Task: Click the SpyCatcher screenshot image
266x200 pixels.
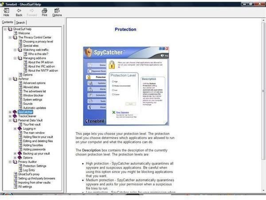Action: click(x=126, y=86)
